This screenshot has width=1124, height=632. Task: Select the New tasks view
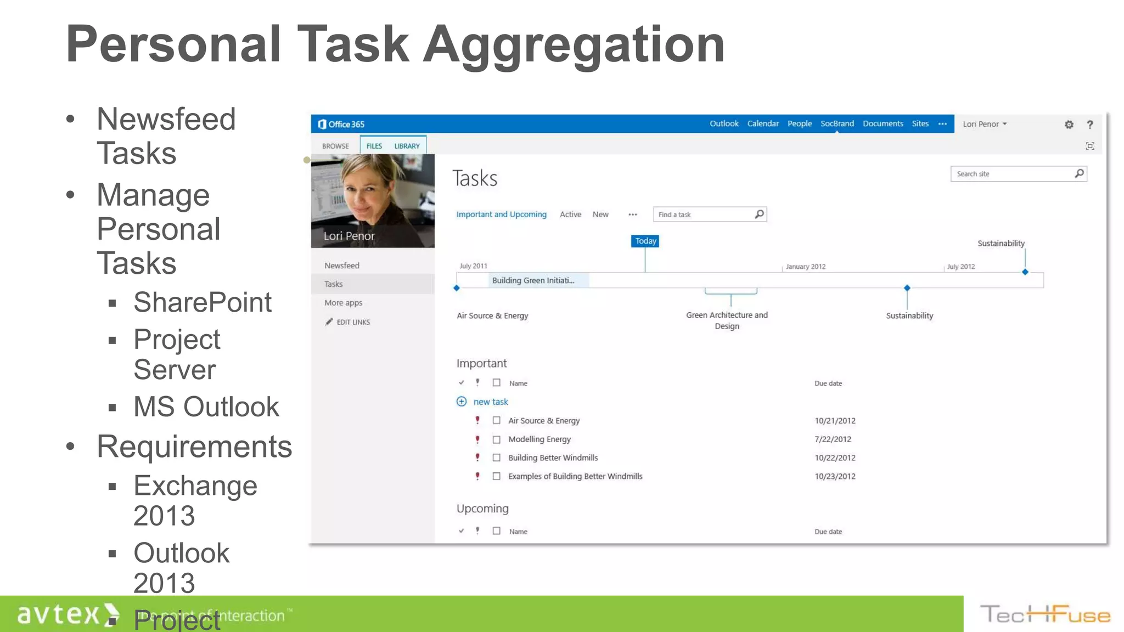(600, 215)
